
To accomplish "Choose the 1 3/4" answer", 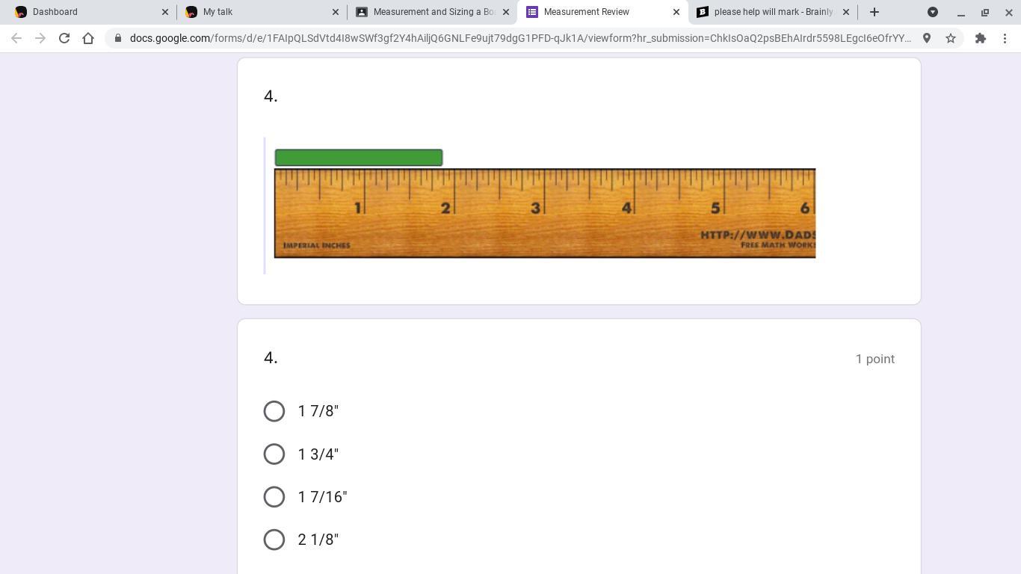I will pos(274,454).
